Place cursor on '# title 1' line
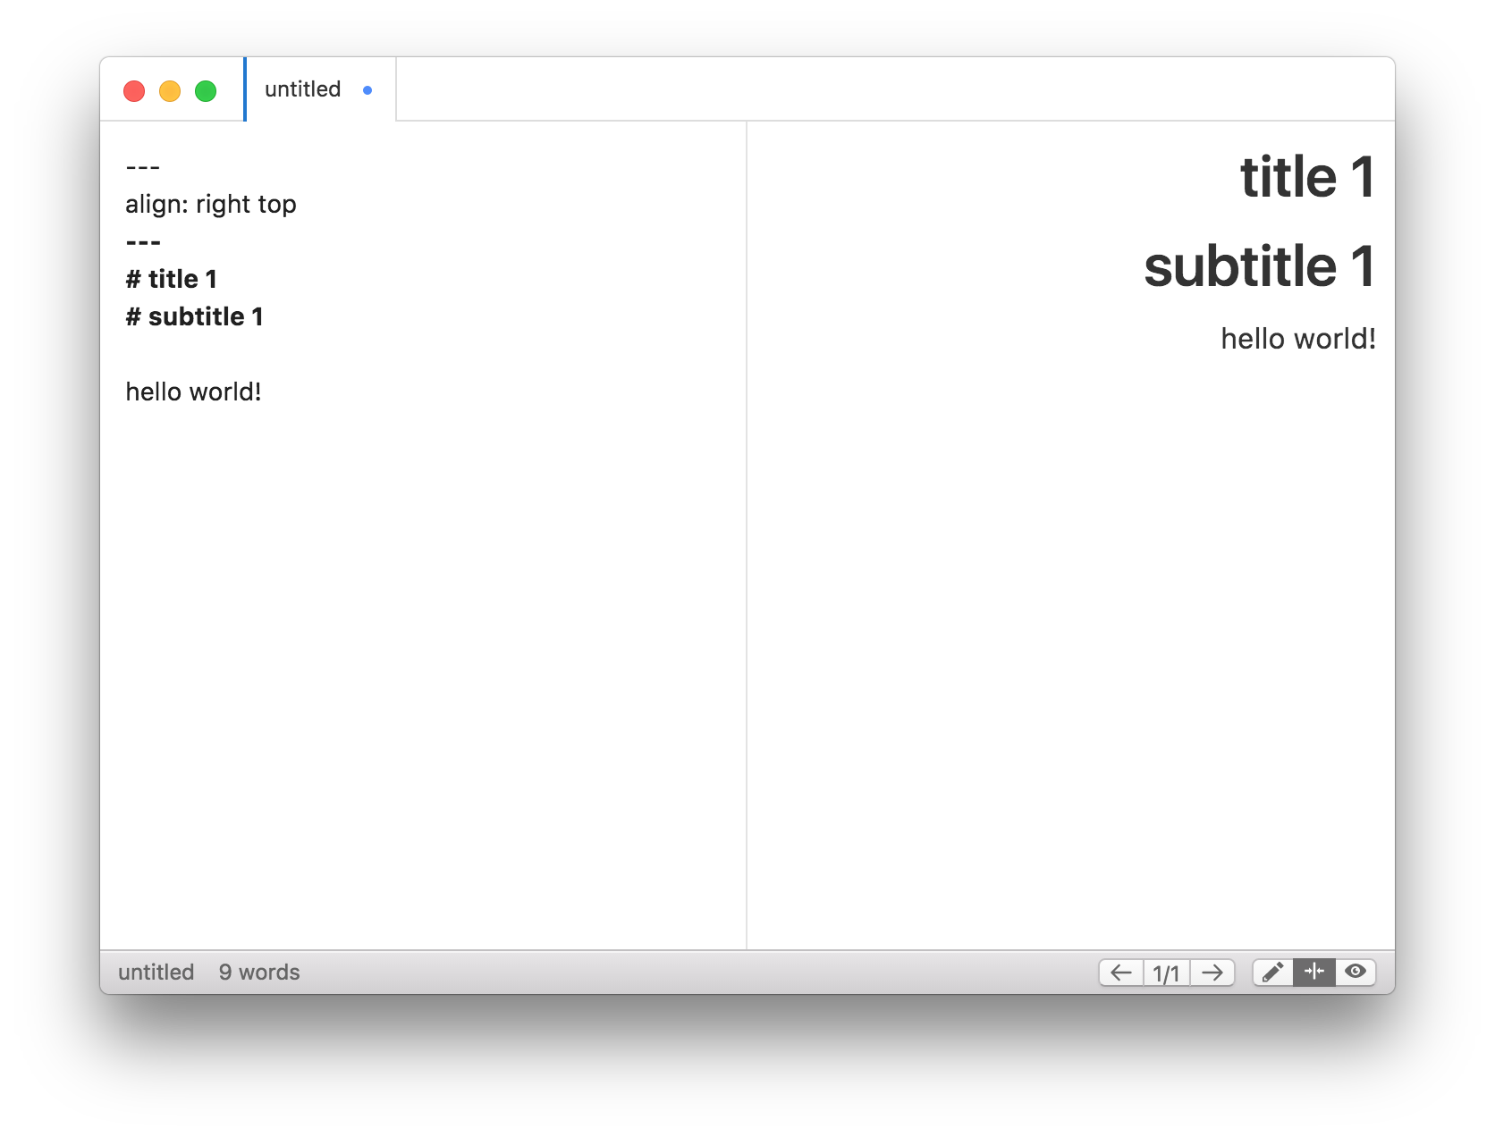Screen dimensions: 1495x1137 point(172,280)
